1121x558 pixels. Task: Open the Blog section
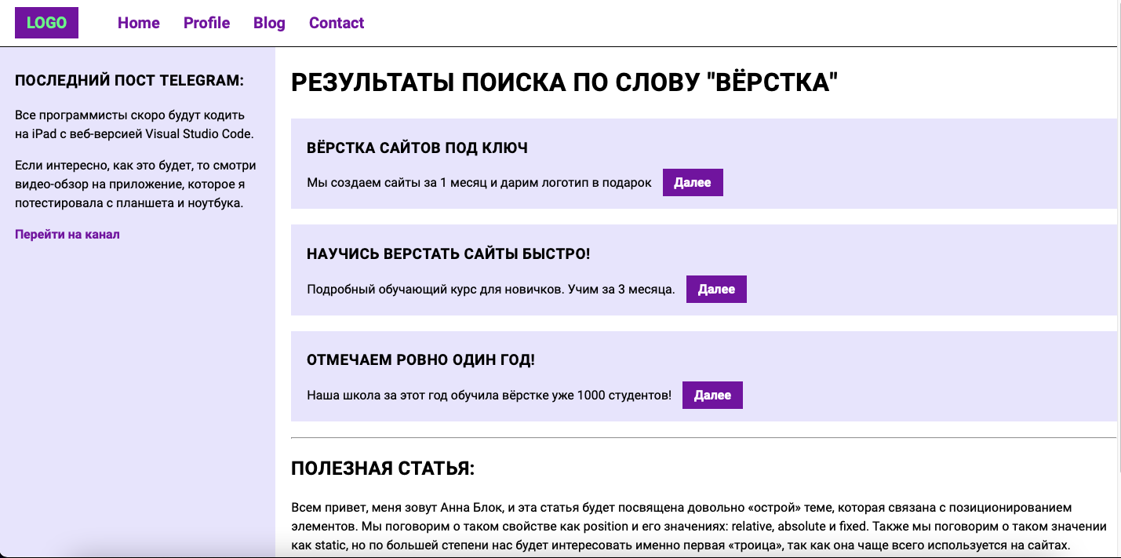click(x=269, y=23)
